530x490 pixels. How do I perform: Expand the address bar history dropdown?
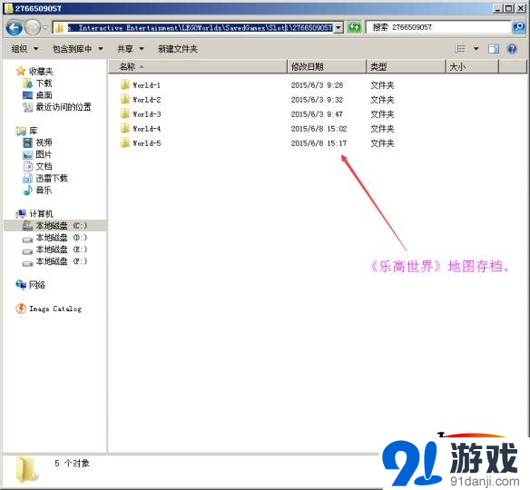click(338, 28)
